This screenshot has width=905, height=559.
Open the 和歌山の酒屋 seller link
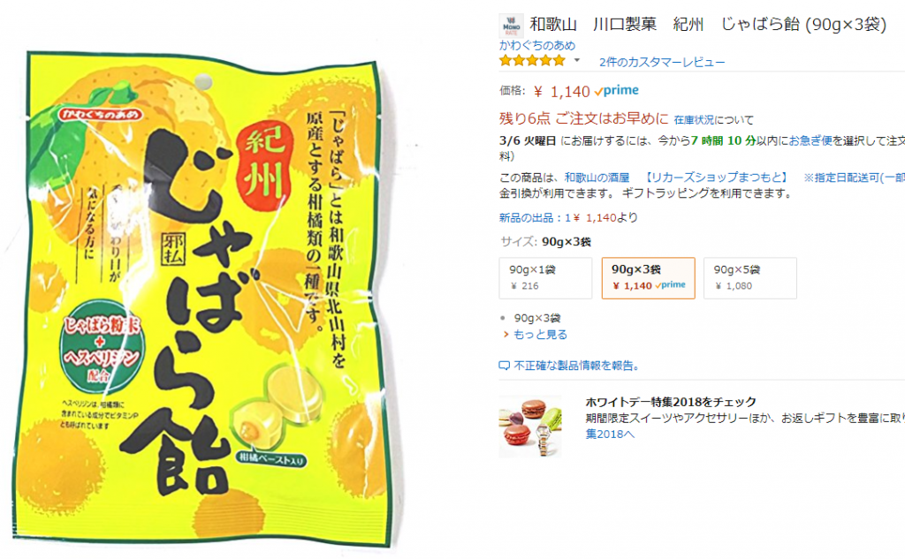(597, 178)
